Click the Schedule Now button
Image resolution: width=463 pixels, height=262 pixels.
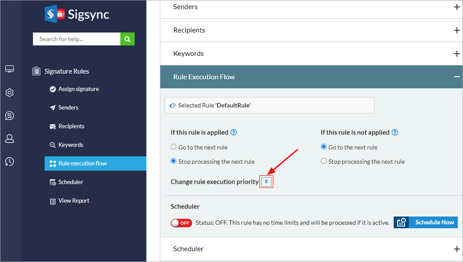coord(426,223)
